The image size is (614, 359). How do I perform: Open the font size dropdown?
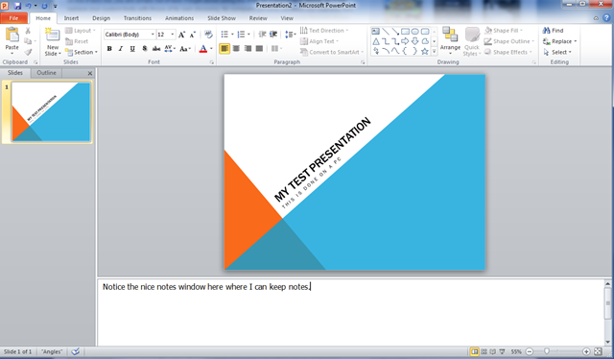tap(173, 35)
